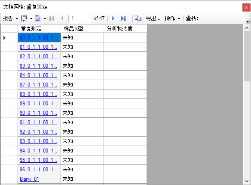Expand the 操作 dropdown arrow
Viewport: 251px width, 185px height.
pyautogui.click(x=179, y=19)
